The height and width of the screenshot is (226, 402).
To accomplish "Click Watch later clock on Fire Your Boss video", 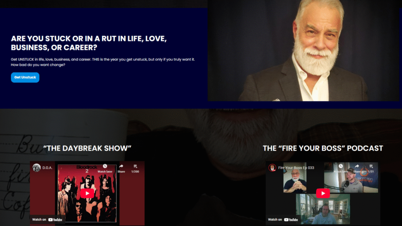I will pos(340,168).
